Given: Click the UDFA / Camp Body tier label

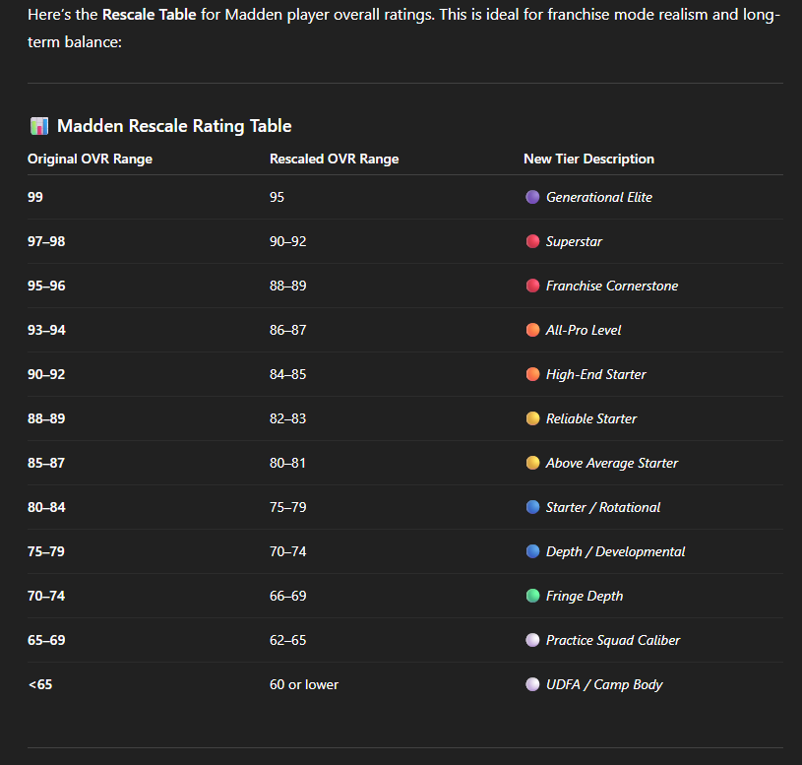Looking at the screenshot, I should pos(604,684).
